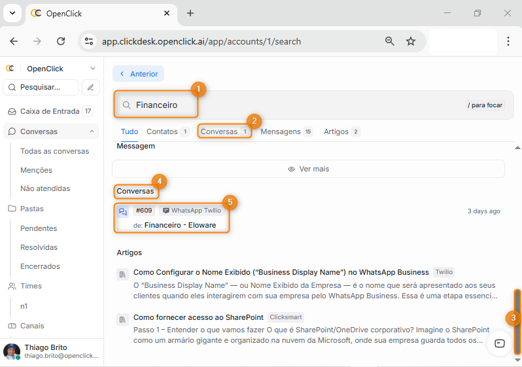
Task: Bookmark this page with the star icon
Action: click(411, 41)
